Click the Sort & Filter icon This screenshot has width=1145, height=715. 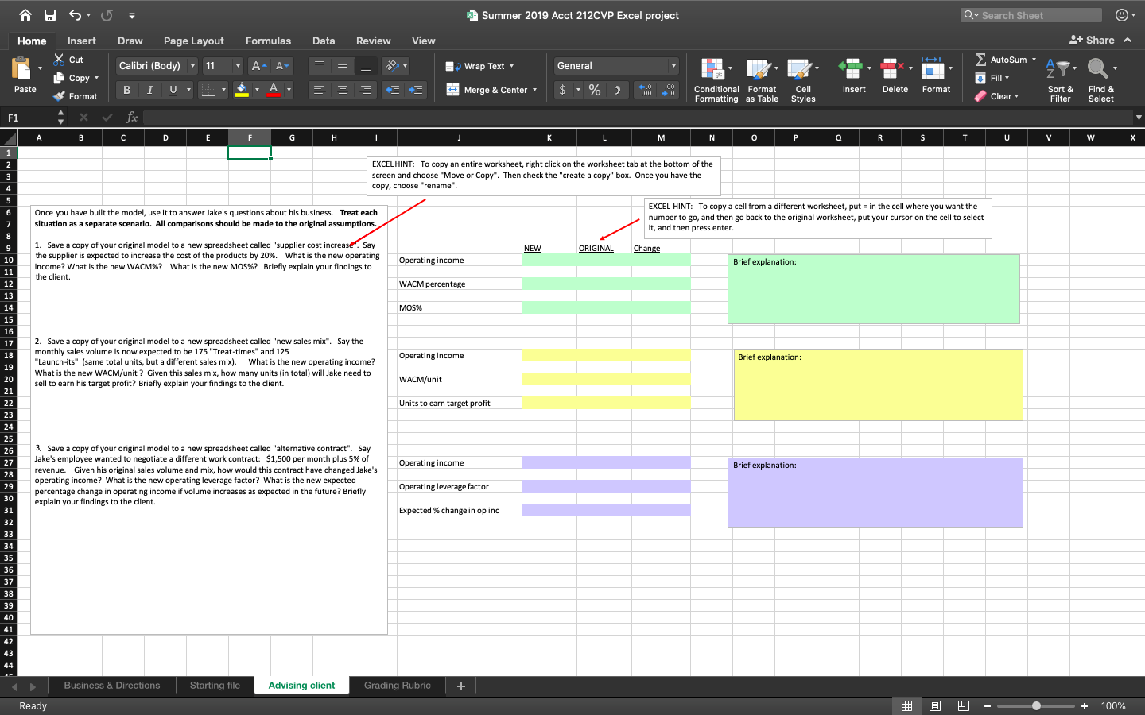pyautogui.click(x=1058, y=69)
